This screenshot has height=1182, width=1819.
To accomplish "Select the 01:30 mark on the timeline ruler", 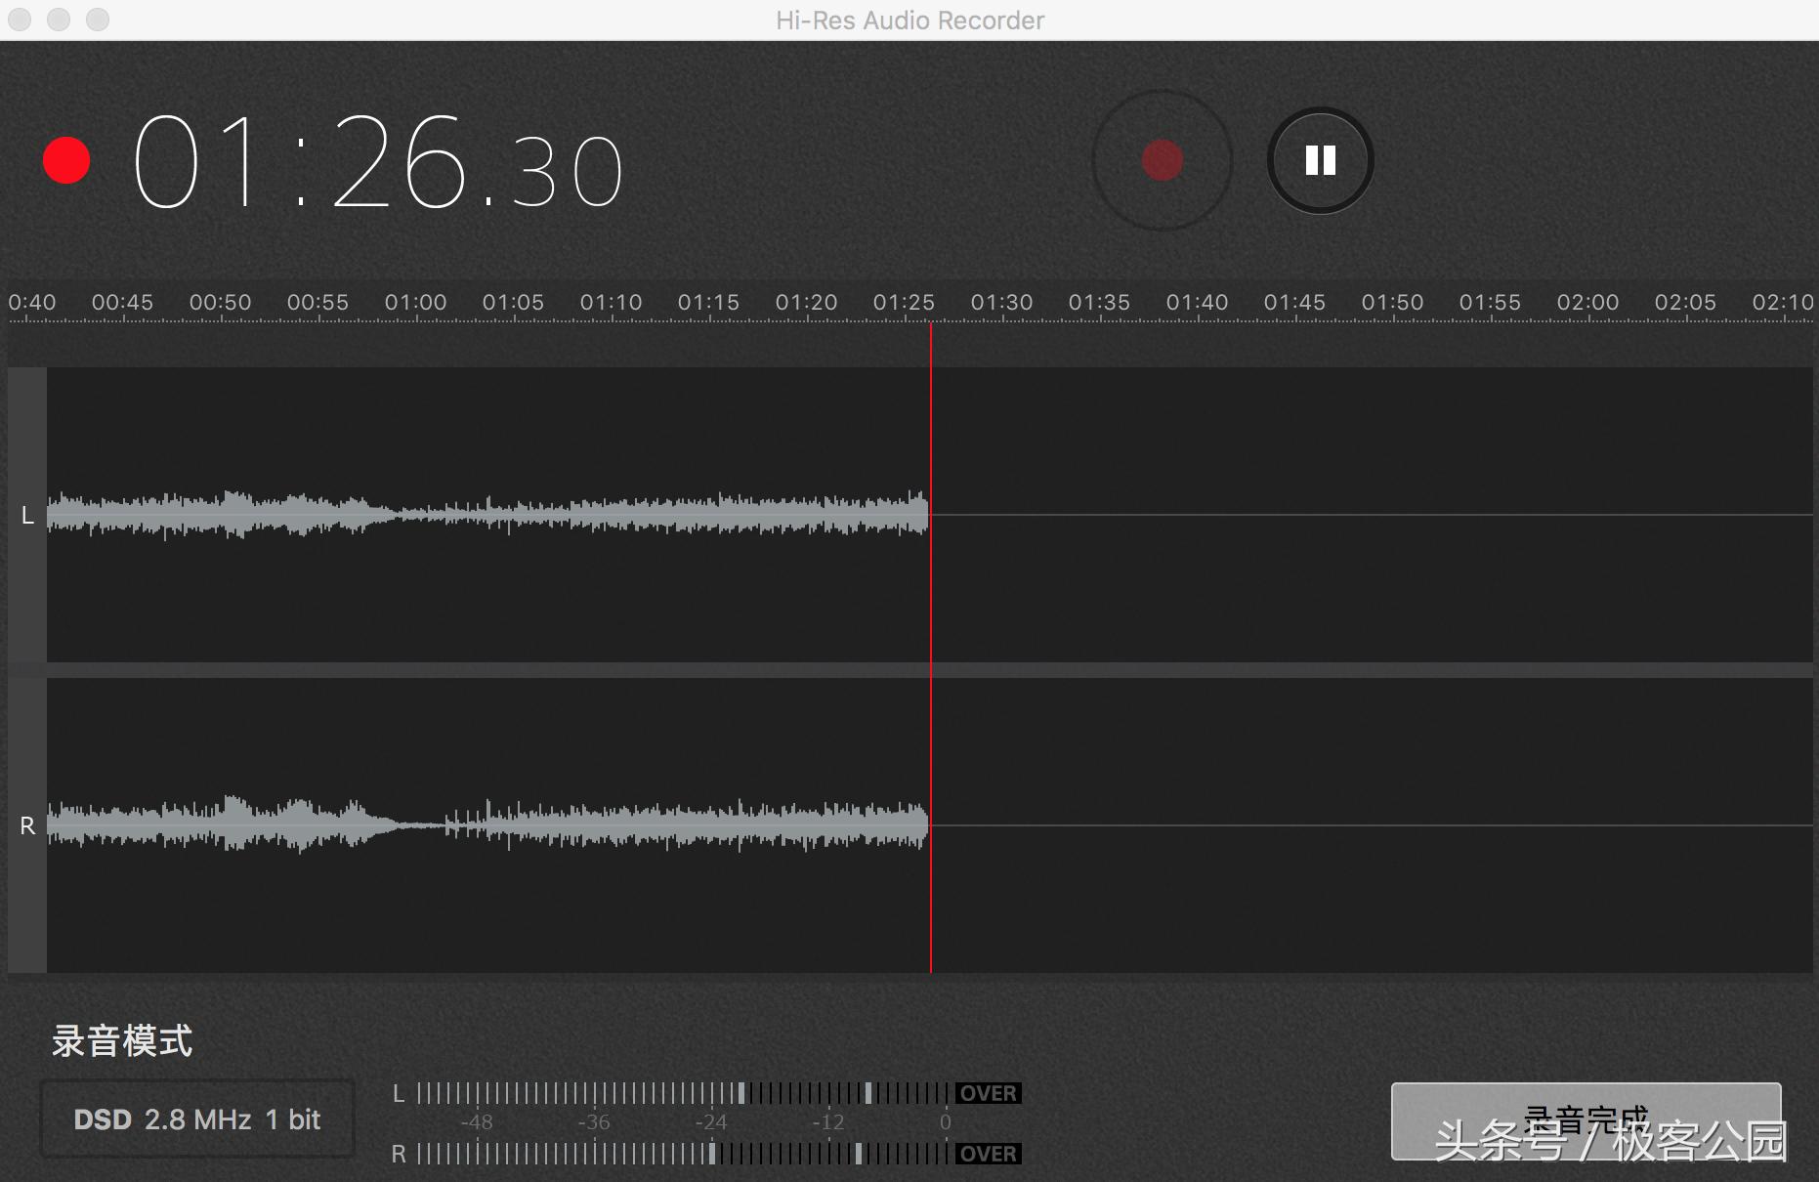I will [x=1002, y=302].
